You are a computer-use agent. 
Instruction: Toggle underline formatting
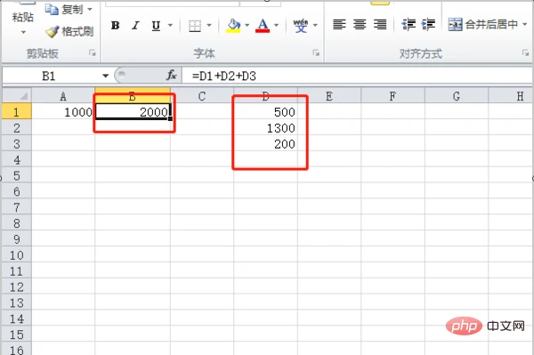coord(156,25)
